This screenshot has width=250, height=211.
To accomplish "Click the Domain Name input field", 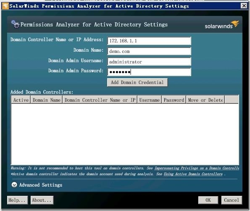I will 149,51.
